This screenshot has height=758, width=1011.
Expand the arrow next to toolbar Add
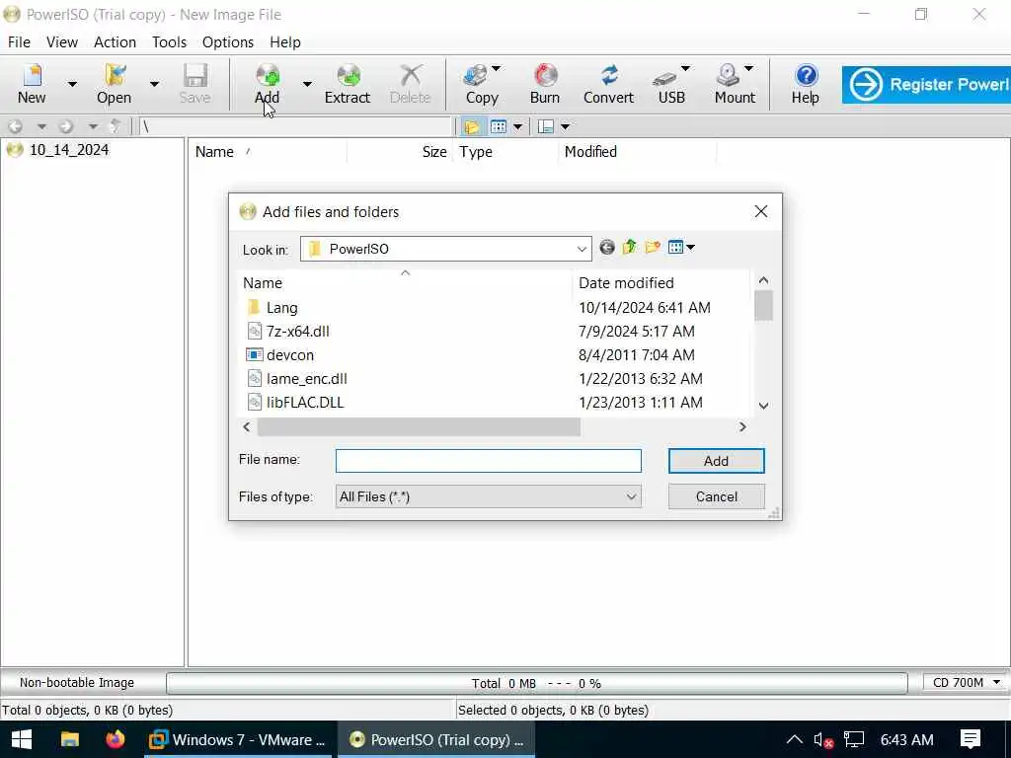point(307,84)
